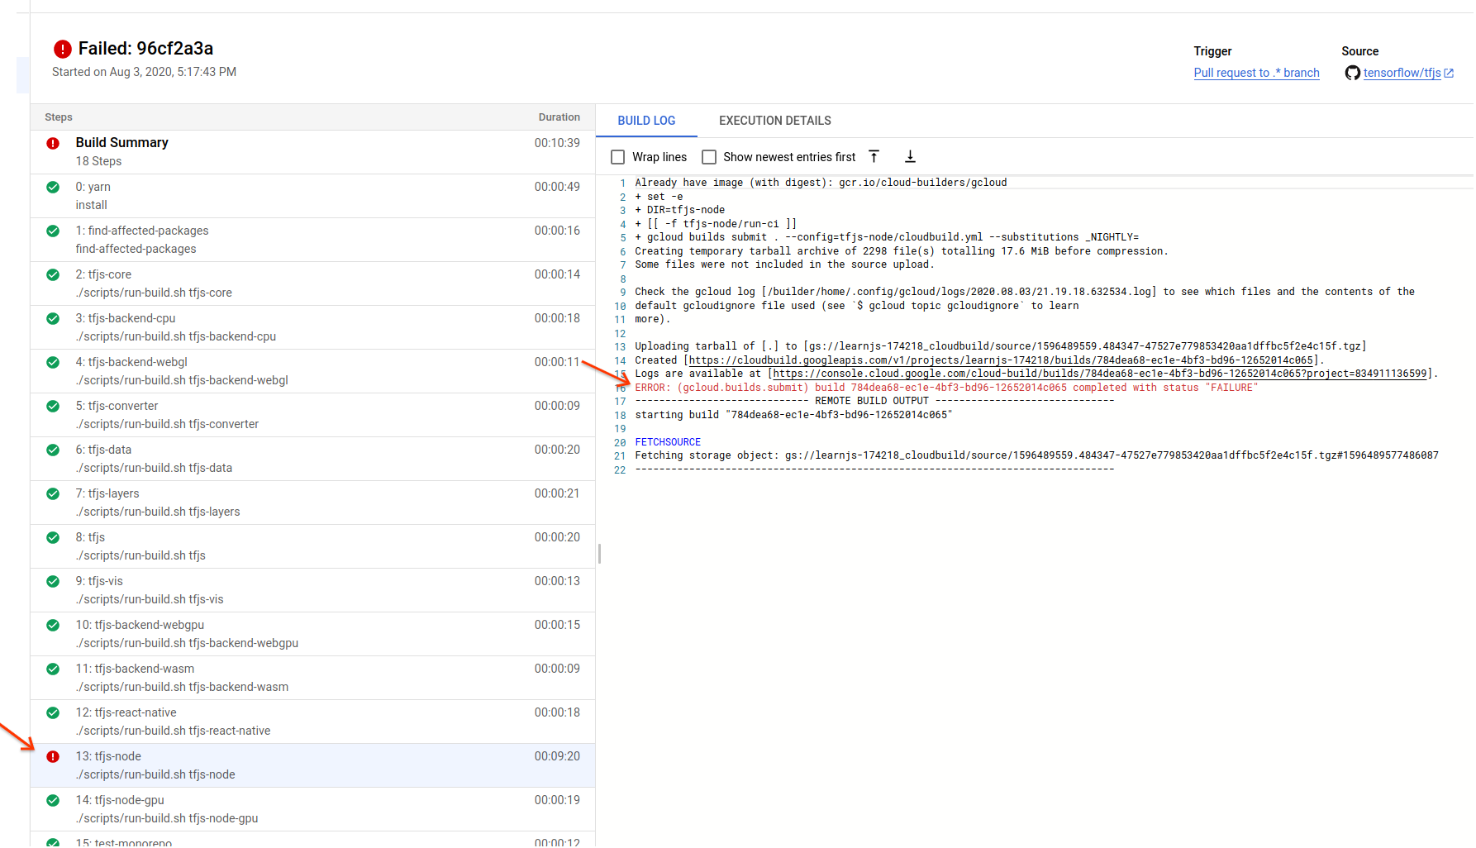The image size is (1476, 848).
Task: Select failed step 13: tfjs-node
Action: click(312, 765)
